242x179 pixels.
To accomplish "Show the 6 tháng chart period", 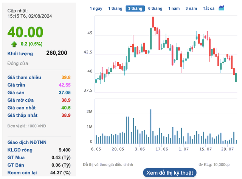I will click(x=155, y=8).
